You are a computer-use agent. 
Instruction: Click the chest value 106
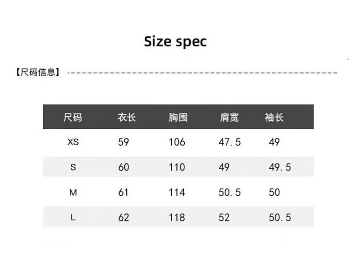point(177,142)
